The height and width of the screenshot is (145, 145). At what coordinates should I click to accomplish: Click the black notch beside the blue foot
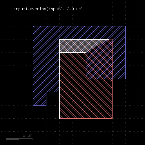point(53,99)
